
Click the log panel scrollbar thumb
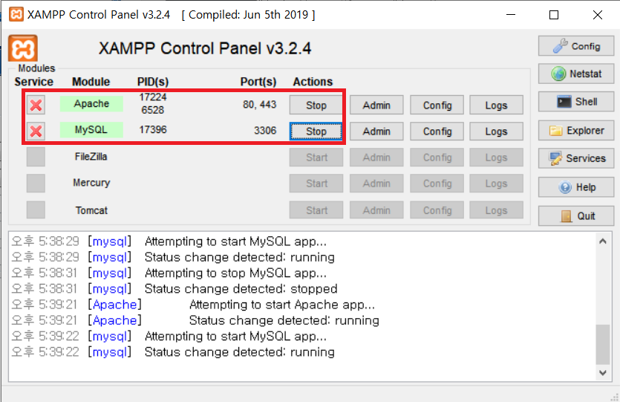coord(603,344)
